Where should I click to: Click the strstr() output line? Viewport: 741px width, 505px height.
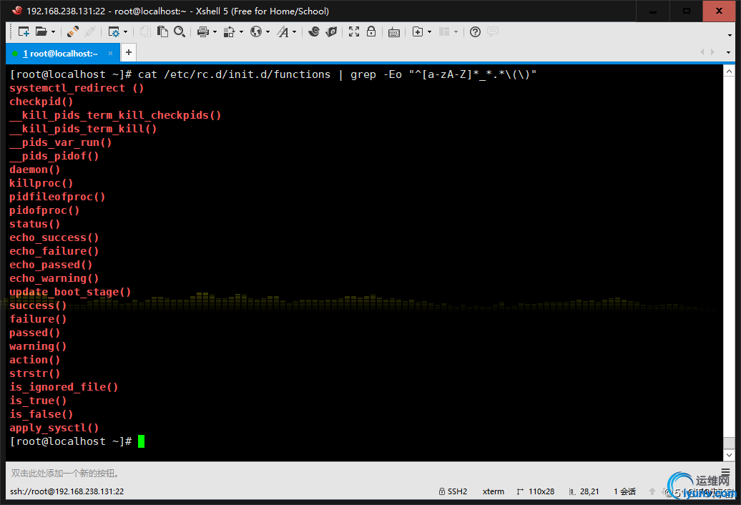coord(35,373)
